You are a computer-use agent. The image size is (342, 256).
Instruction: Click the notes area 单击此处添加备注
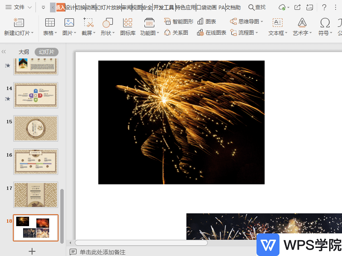pyautogui.click(x=103, y=252)
